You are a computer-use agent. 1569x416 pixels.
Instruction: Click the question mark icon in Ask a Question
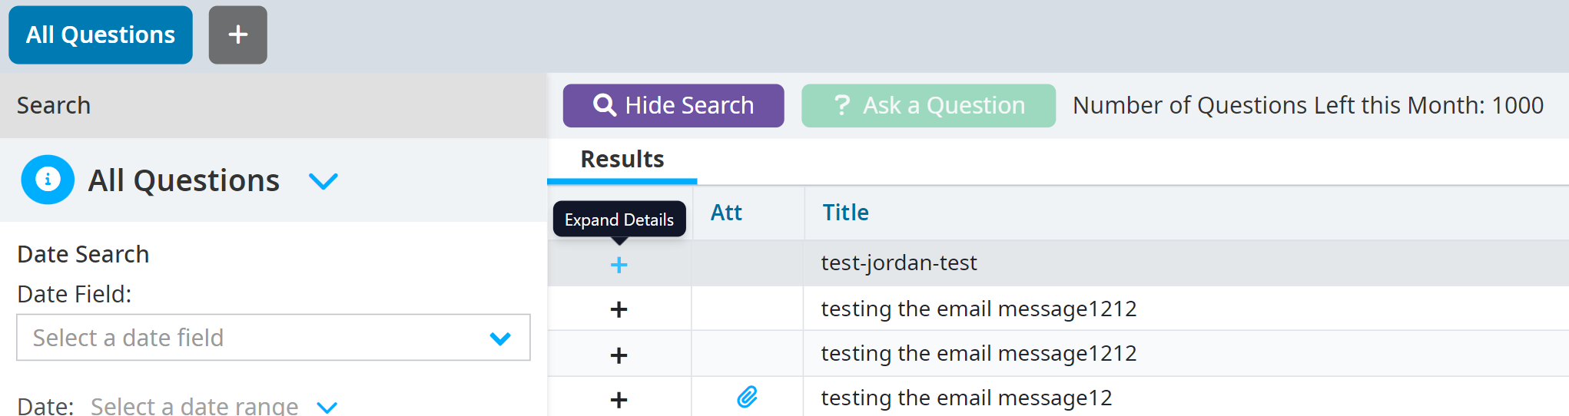(842, 105)
